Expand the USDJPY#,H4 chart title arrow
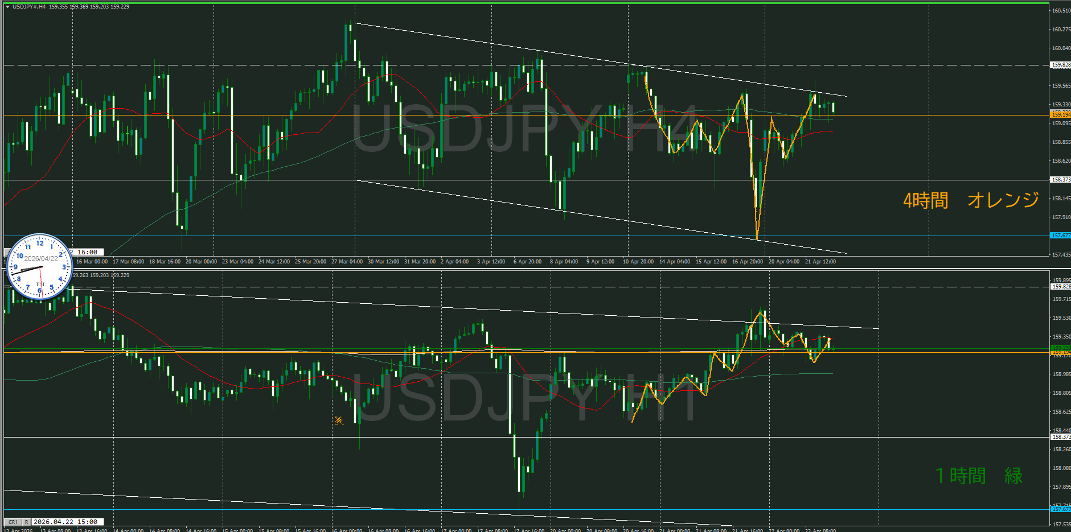The height and width of the screenshot is (532, 1071). (7, 7)
